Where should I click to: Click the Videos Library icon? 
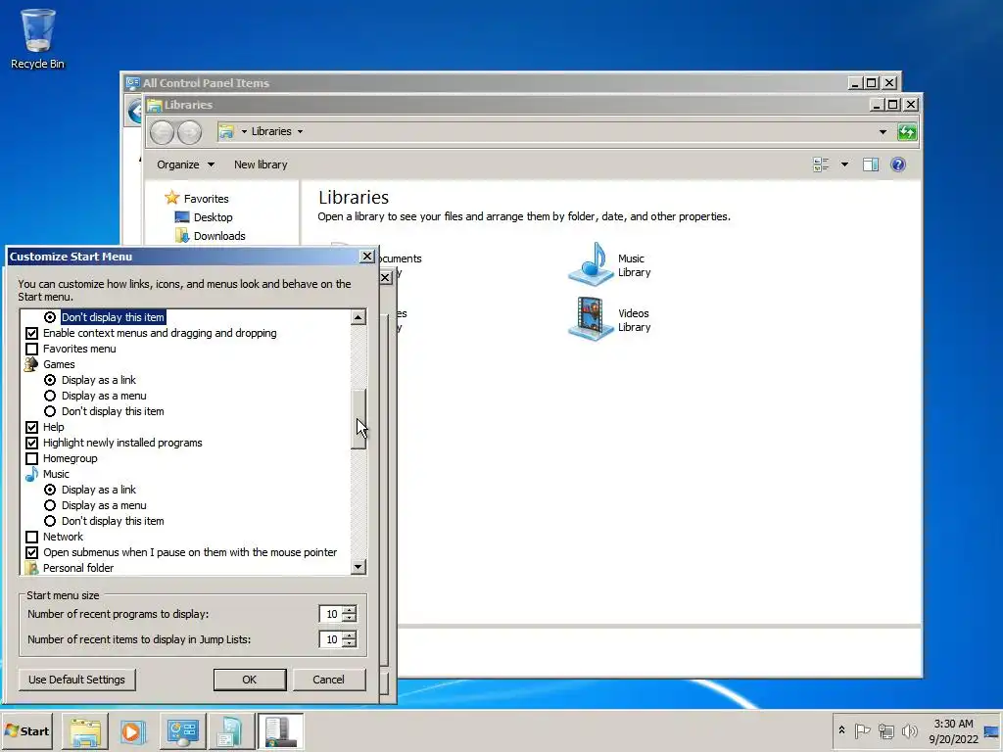click(x=591, y=319)
